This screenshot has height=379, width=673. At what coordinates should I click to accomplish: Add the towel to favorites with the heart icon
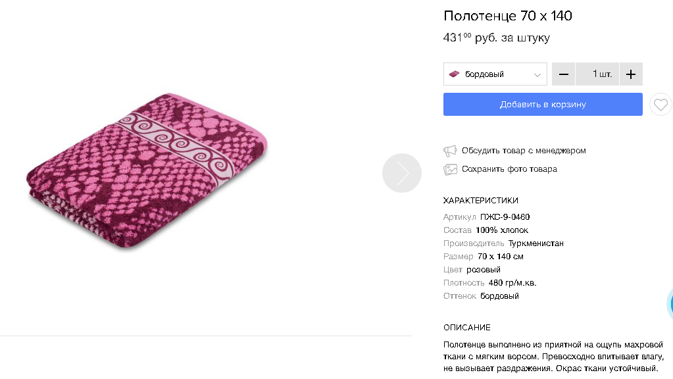pos(661,105)
